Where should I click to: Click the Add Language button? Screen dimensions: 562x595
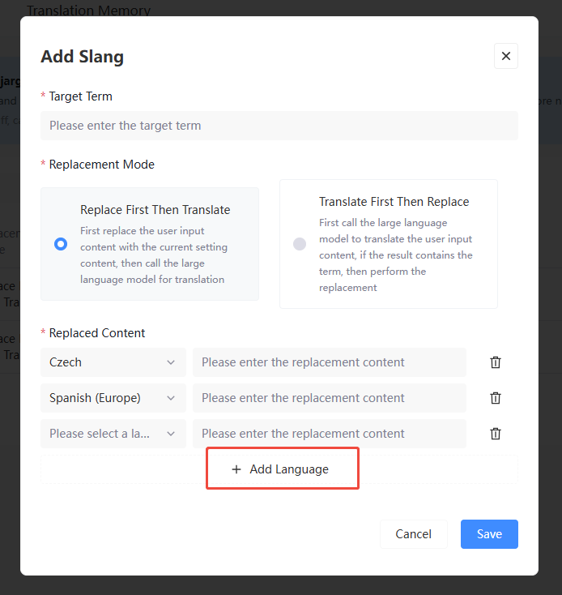click(279, 469)
